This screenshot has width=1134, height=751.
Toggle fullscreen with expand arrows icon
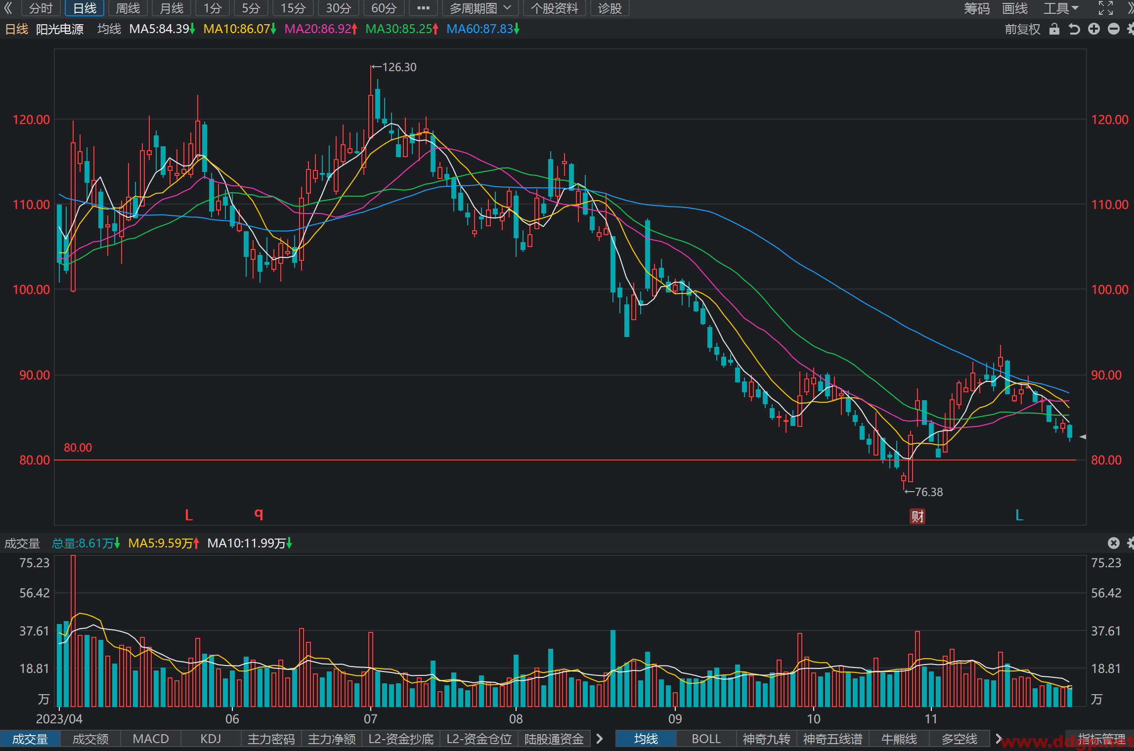(x=1106, y=8)
